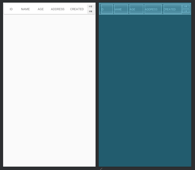Viewport: 195px width, 170px height.
Task: Click the 삭제 button in design view
Action: pos(90,11)
